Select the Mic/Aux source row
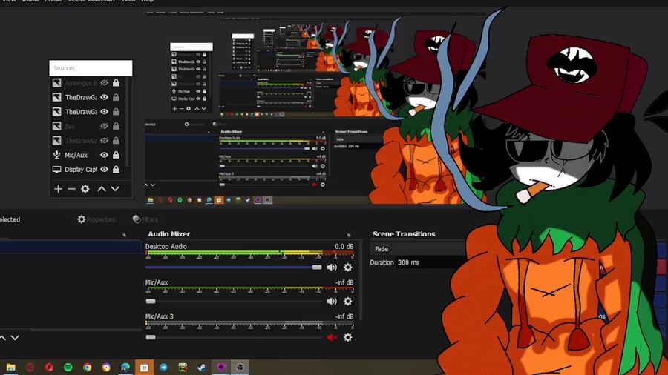The height and width of the screenshot is (375, 668). pos(87,155)
